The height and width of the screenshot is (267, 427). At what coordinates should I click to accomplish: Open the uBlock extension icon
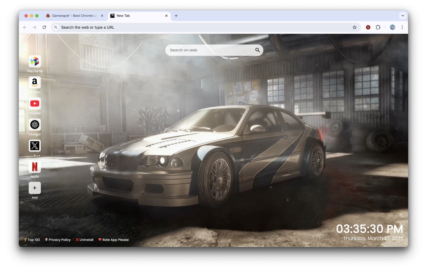368,27
